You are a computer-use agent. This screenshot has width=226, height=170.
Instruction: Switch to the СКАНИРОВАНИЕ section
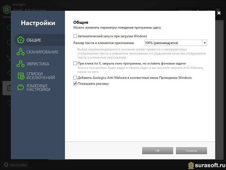click(40, 52)
